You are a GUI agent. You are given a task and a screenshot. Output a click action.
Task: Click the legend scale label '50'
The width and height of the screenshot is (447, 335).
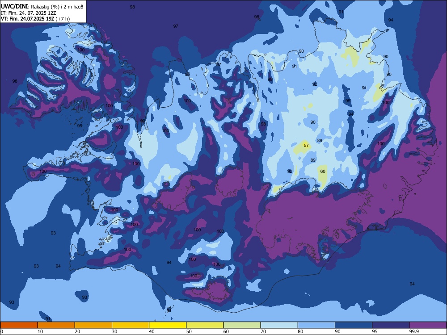coord(189,331)
